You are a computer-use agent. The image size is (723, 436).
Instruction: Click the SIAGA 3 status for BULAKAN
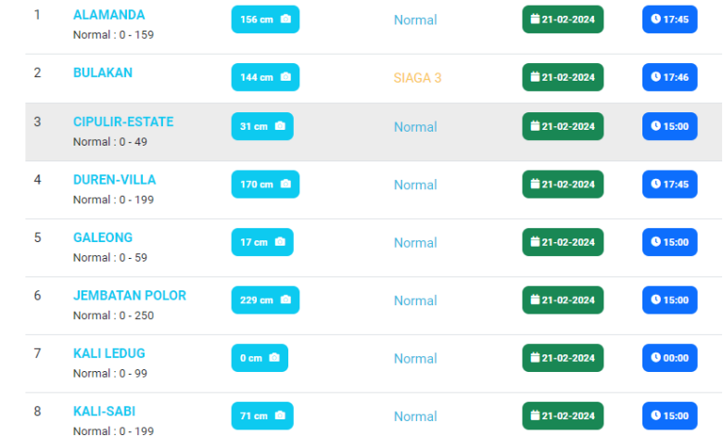(418, 78)
